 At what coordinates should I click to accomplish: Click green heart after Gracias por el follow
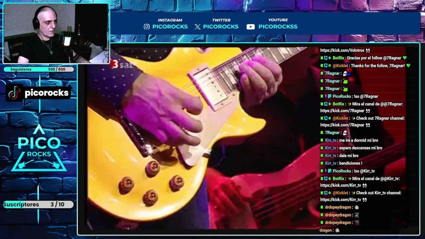404,58
